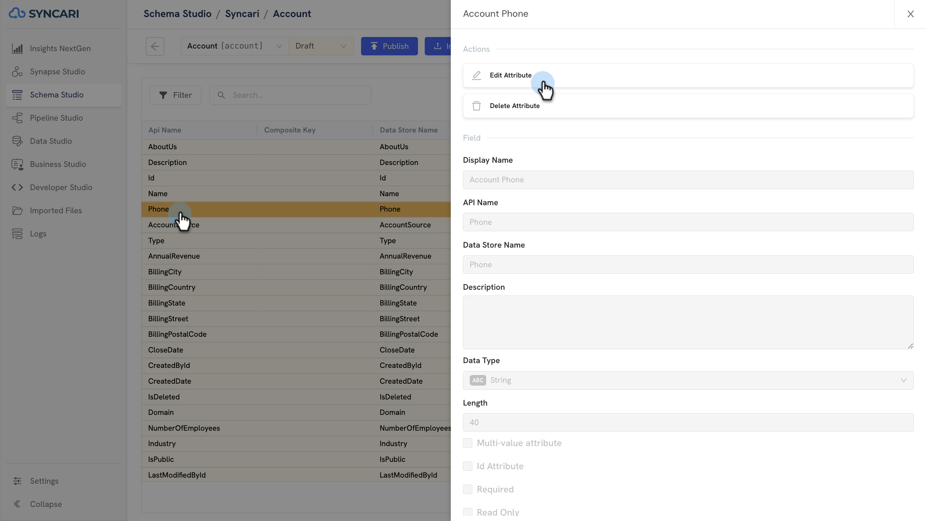Click the Filter funnel icon
926x521 pixels.
(163, 95)
